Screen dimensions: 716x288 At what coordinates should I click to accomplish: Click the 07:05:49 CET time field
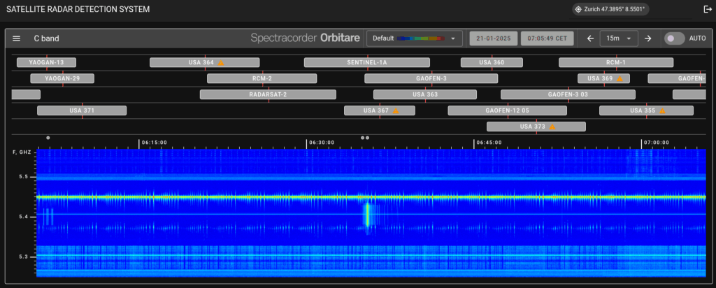547,38
